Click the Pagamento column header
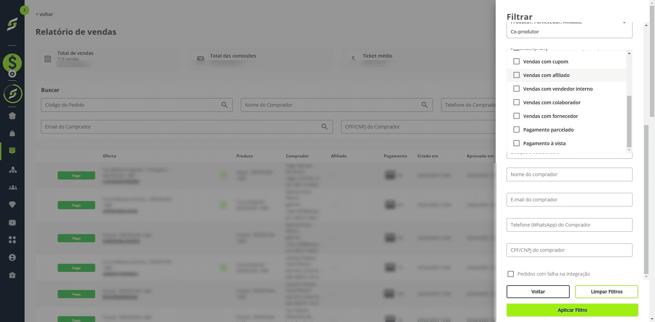The height and width of the screenshot is (322, 655). pos(395,156)
